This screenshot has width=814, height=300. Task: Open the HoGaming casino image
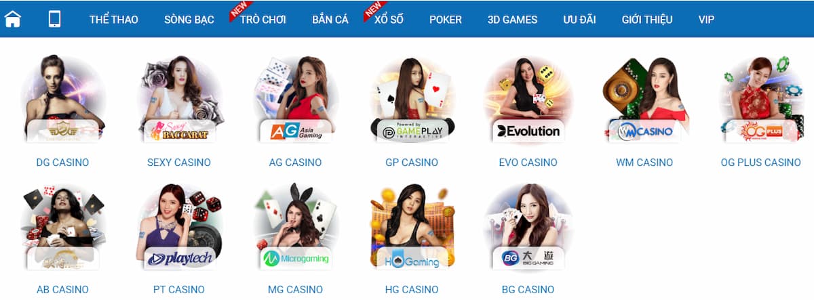click(412, 227)
